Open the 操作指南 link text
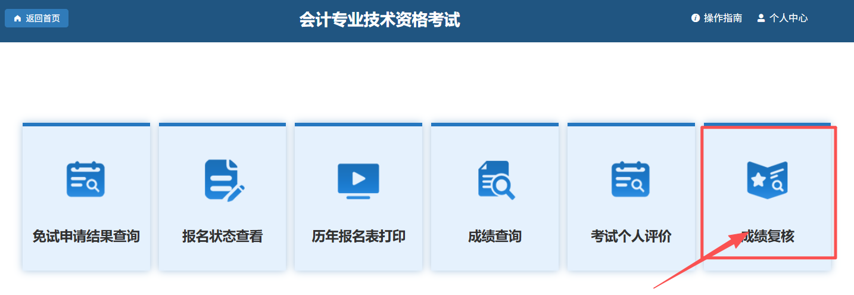Image resolution: width=854 pixels, height=295 pixels. tap(723, 18)
